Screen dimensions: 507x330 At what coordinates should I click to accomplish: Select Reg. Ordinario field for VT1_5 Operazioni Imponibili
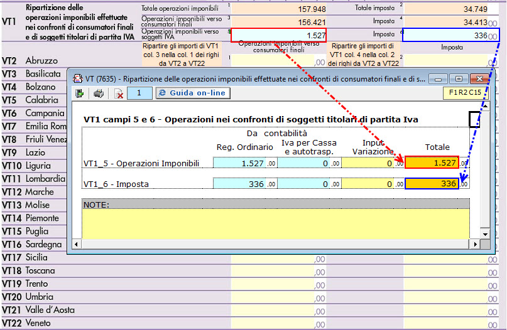pyautogui.click(x=239, y=163)
